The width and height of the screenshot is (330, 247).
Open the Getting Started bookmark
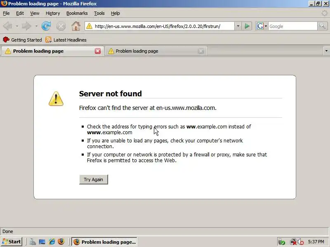[22, 40]
